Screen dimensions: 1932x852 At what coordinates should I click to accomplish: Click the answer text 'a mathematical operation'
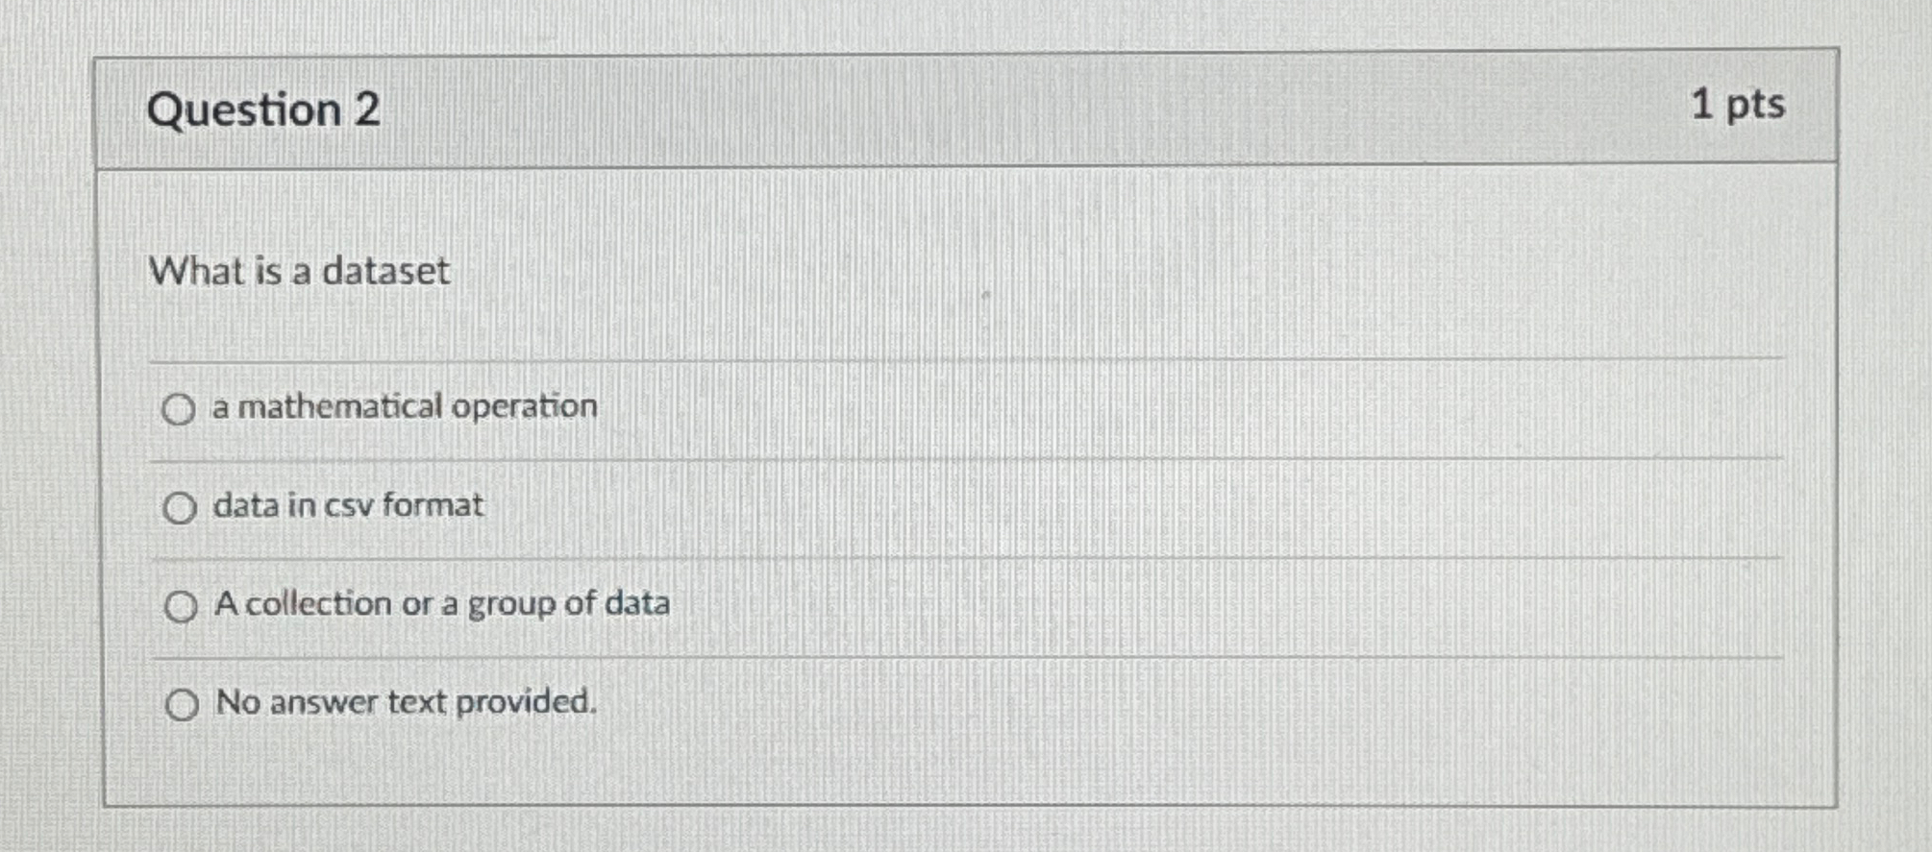(404, 407)
